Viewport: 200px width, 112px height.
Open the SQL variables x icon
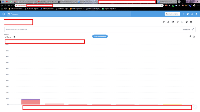pyautogui.click(x=168, y=22)
